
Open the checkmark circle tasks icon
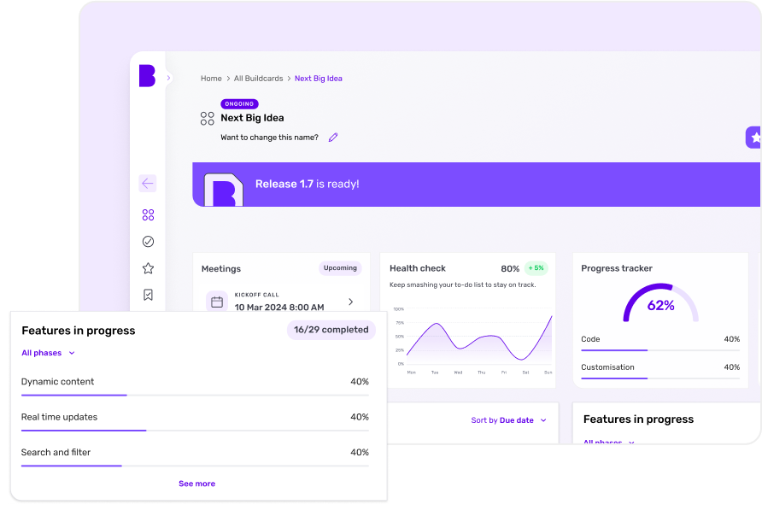coord(149,242)
